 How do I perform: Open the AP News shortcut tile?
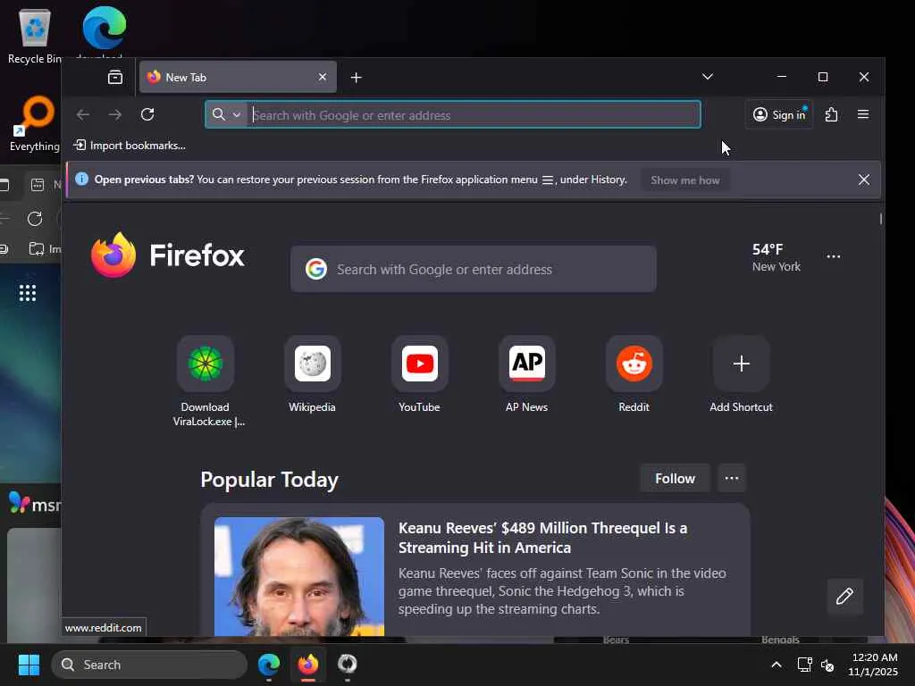point(526,374)
